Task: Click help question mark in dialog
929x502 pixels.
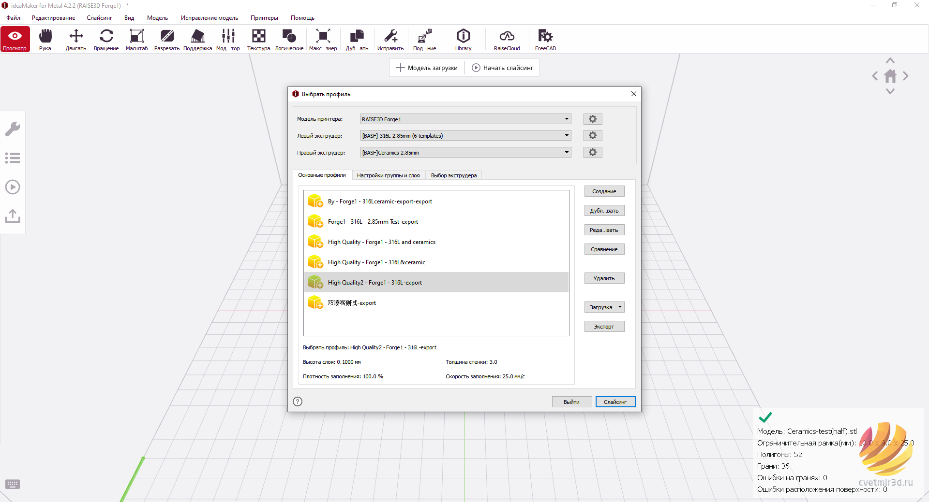Action: [298, 402]
